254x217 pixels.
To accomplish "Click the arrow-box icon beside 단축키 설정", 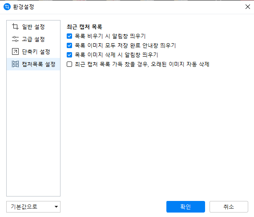I will 15,52.
